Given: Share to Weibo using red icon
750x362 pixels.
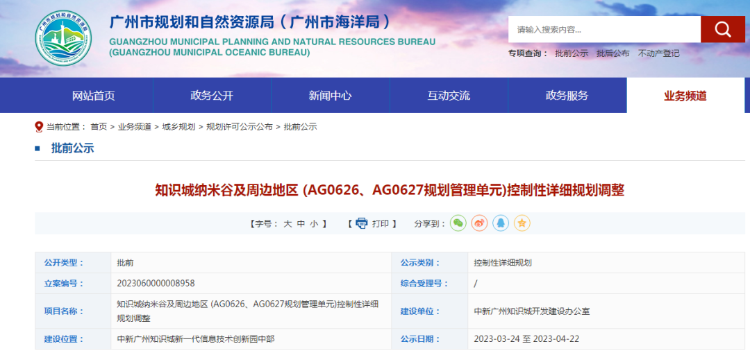Looking at the screenshot, I should click(479, 223).
